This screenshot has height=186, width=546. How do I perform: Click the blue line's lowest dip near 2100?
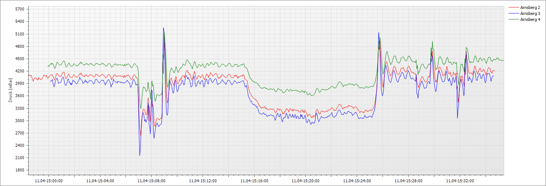(x=140, y=155)
